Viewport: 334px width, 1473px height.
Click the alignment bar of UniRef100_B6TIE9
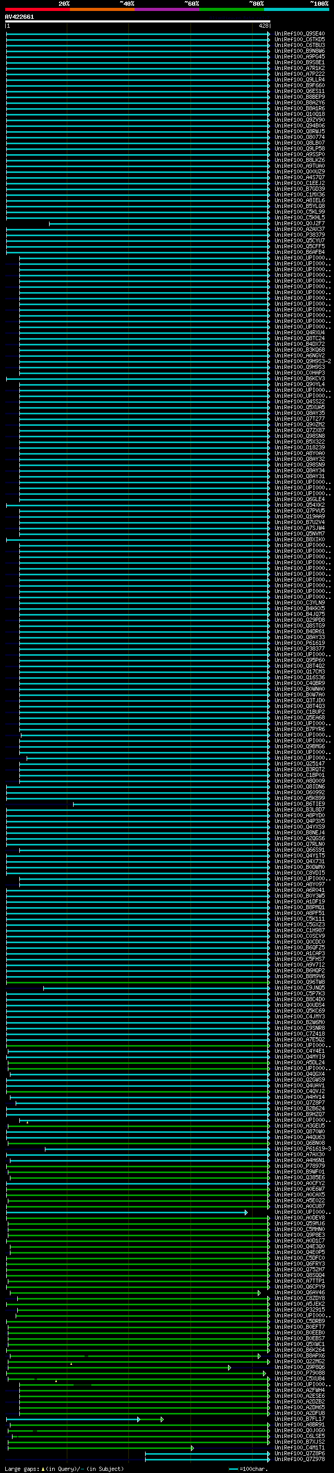coord(172,805)
